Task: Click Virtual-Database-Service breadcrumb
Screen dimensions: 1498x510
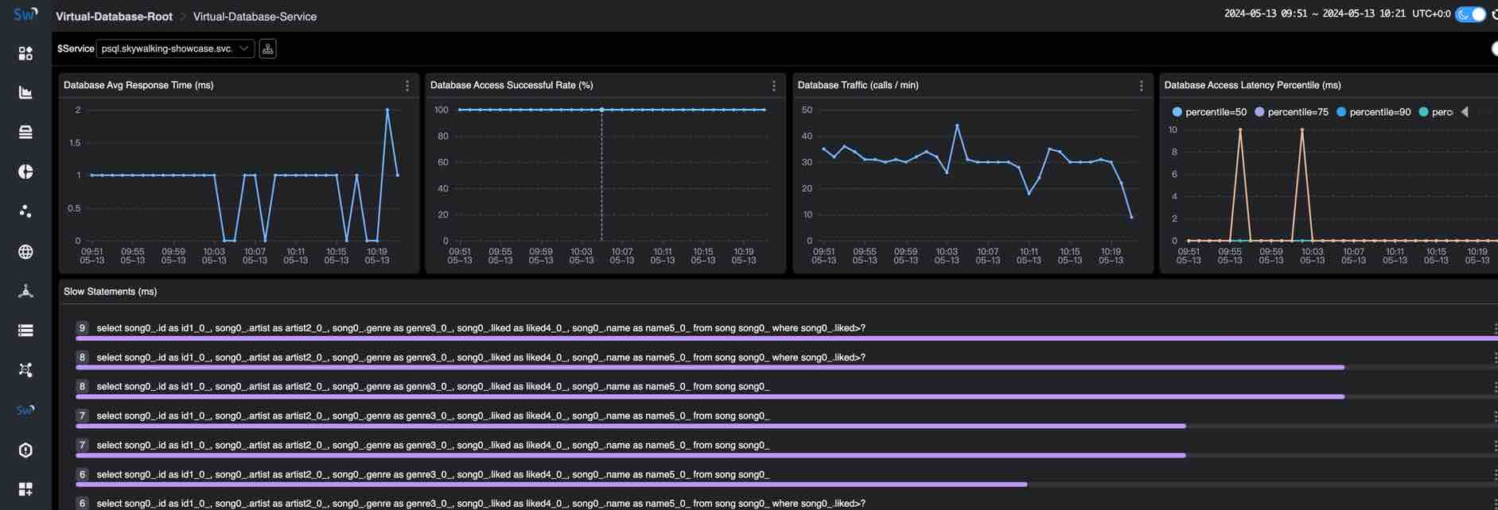Action: coord(255,17)
